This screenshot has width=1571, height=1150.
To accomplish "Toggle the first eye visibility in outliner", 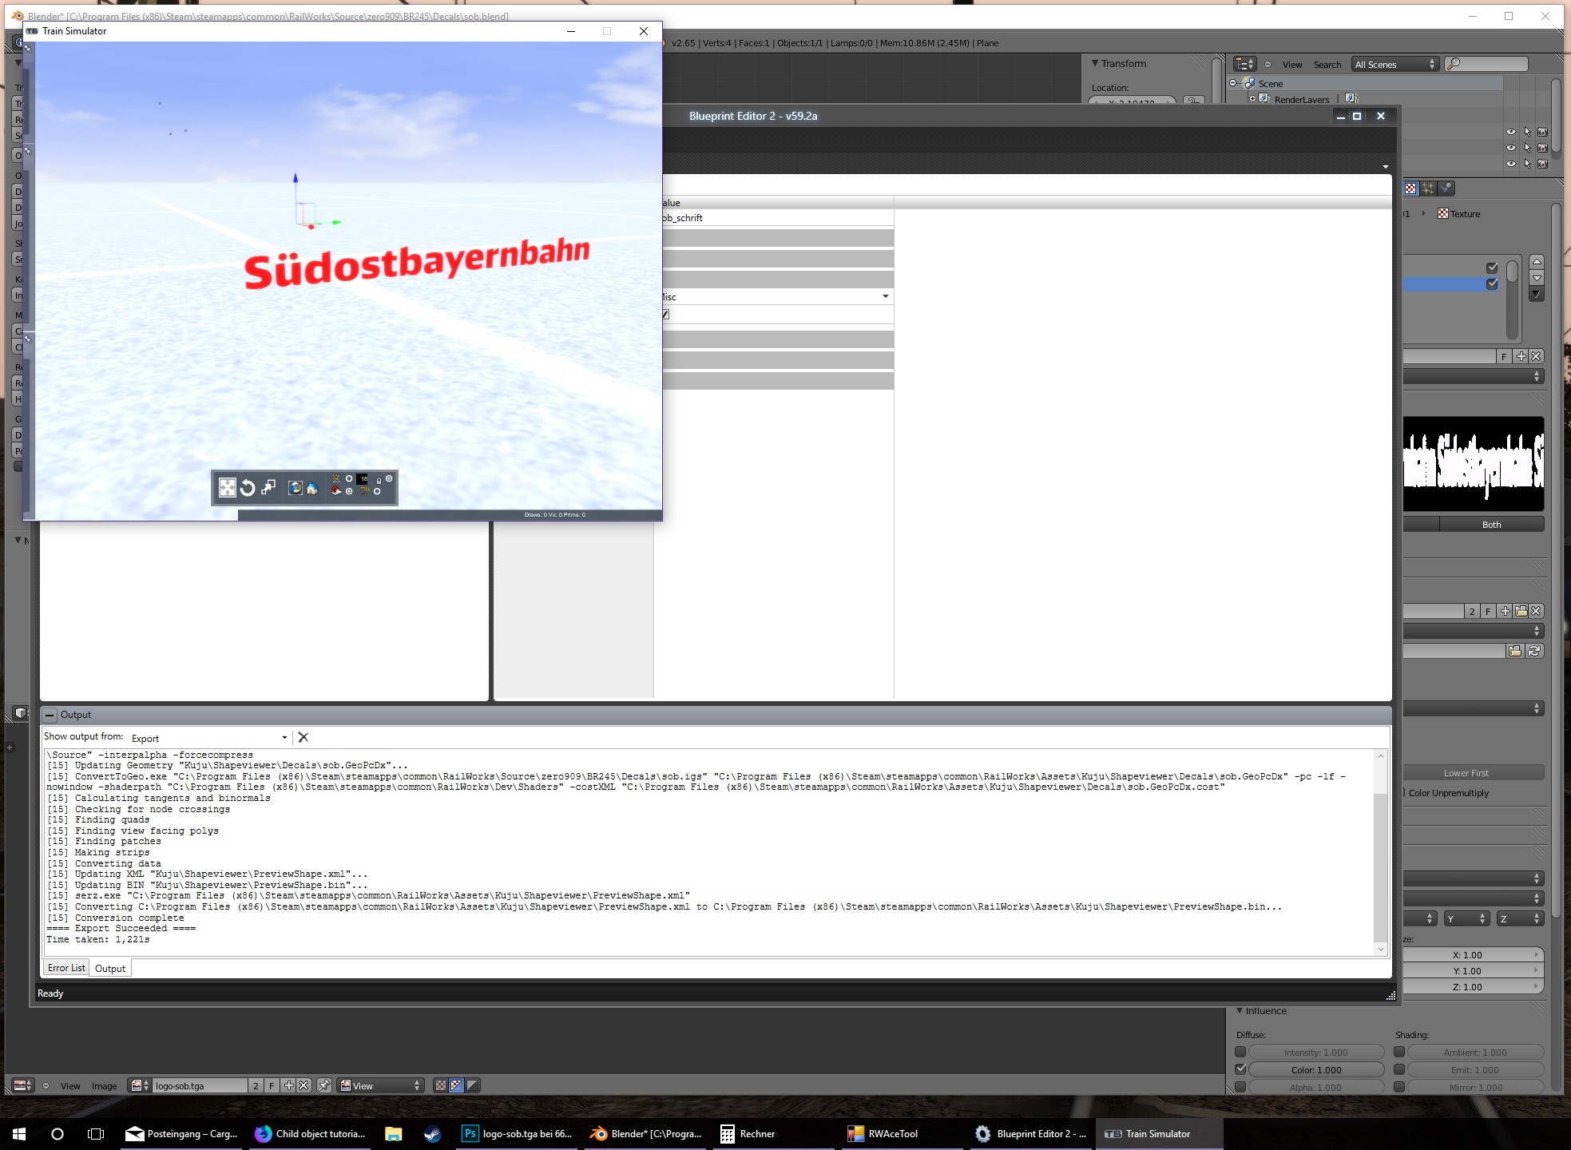I will pos(1510,132).
